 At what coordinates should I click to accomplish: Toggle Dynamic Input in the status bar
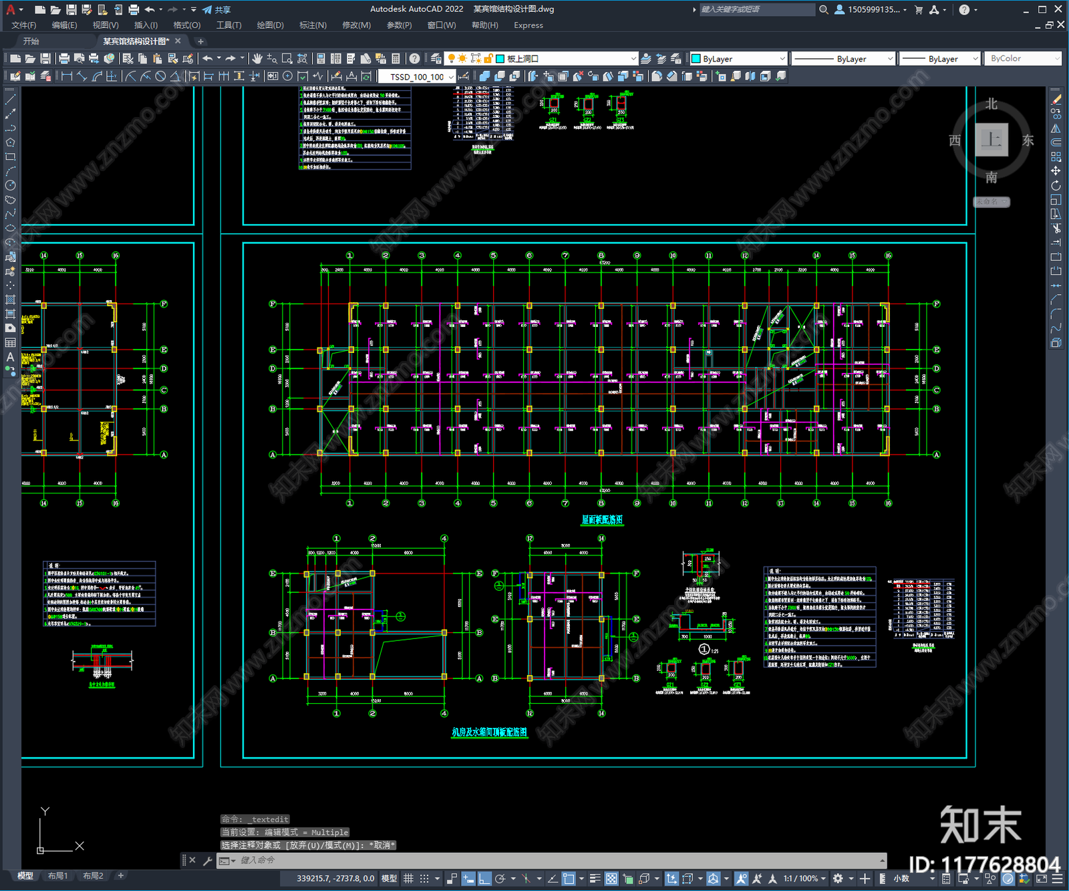click(x=468, y=878)
